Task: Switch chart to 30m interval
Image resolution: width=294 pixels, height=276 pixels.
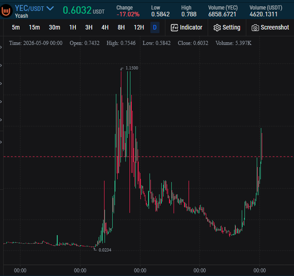Action: pyautogui.click(x=55, y=27)
